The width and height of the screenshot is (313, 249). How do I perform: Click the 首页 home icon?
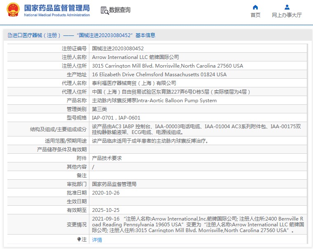(x=255, y=7)
